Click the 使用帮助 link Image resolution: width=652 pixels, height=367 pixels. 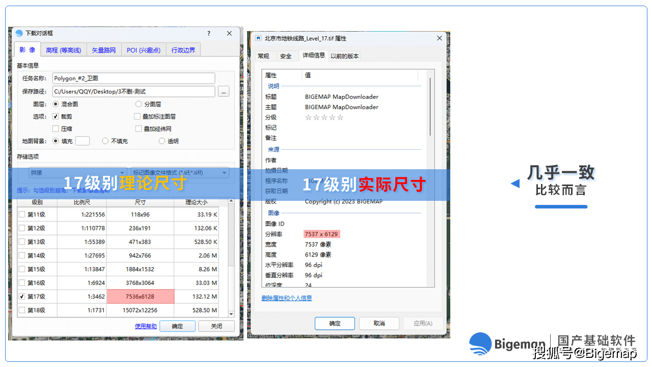[x=146, y=326]
